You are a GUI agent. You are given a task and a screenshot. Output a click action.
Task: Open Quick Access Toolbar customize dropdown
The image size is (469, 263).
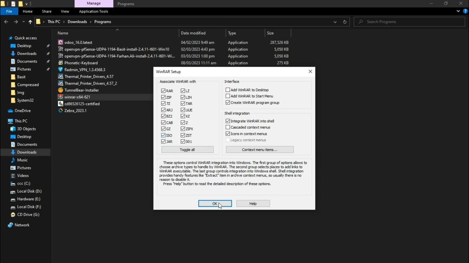pyautogui.click(x=26, y=4)
